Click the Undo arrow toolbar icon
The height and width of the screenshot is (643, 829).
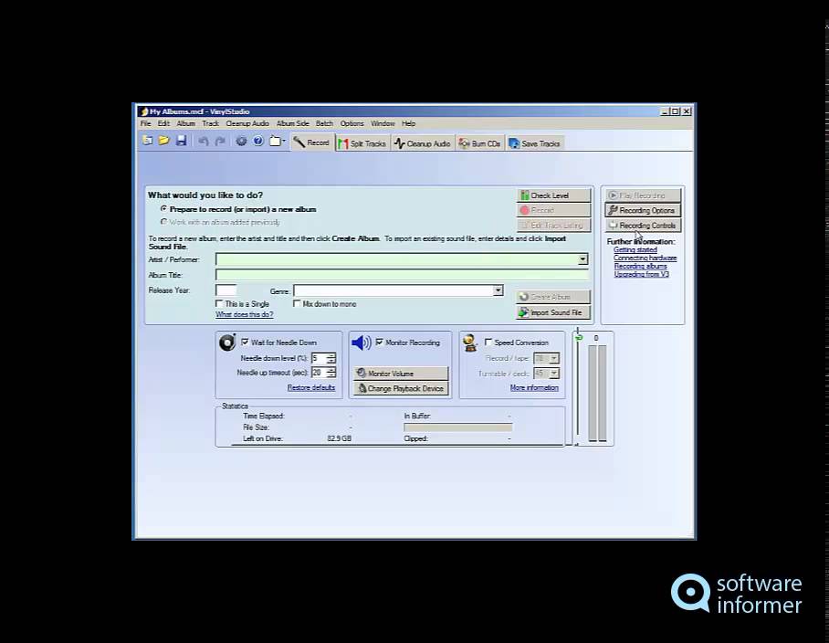tap(204, 142)
